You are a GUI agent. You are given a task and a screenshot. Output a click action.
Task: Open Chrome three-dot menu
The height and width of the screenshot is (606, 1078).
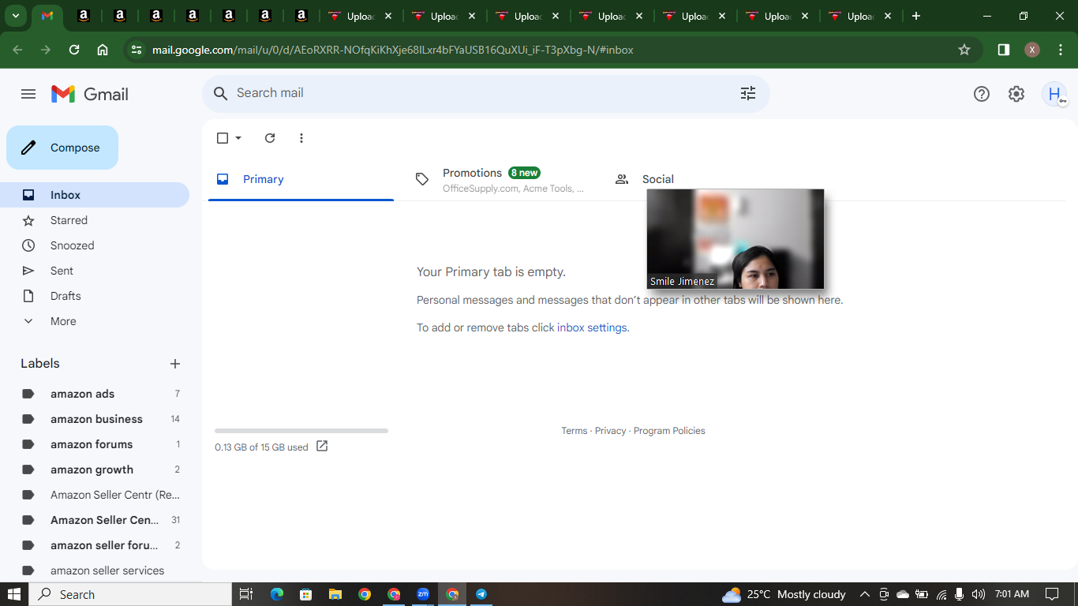point(1060,50)
